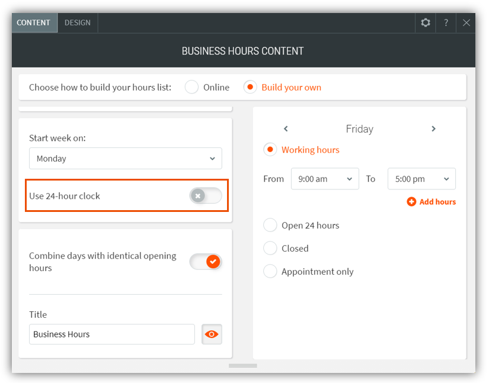489x383 pixels.
Task: Mark the day as Closed
Action: 270,249
